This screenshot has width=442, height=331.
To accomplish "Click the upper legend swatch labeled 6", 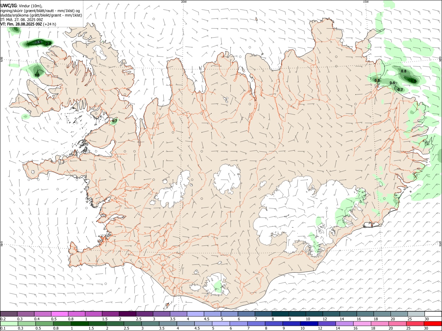I will 247,314.
